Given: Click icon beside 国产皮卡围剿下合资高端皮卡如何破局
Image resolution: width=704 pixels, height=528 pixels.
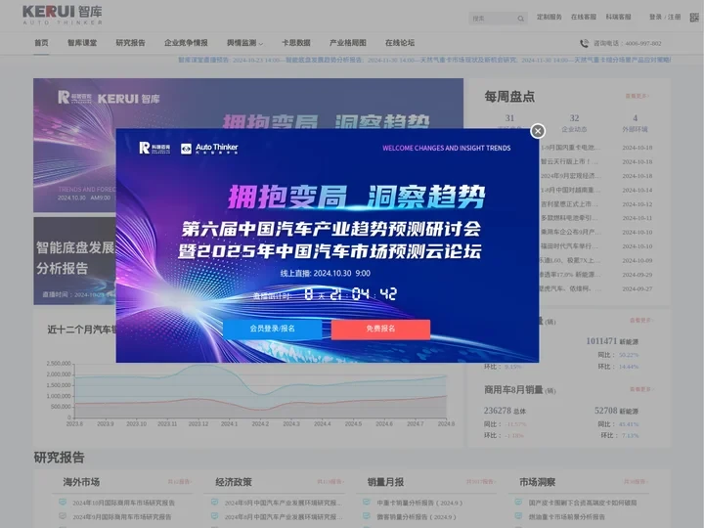Looking at the screenshot, I should pos(518,502).
